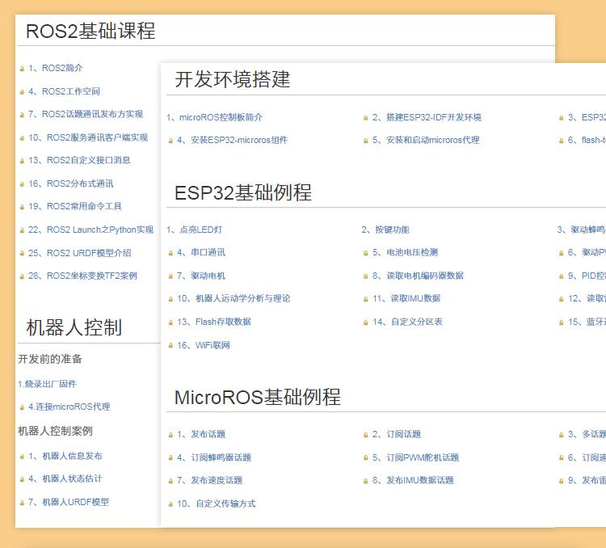Click lock icon beside '4、安装ESP32-microros组件'
The width and height of the screenshot is (606, 548).
click(x=170, y=141)
